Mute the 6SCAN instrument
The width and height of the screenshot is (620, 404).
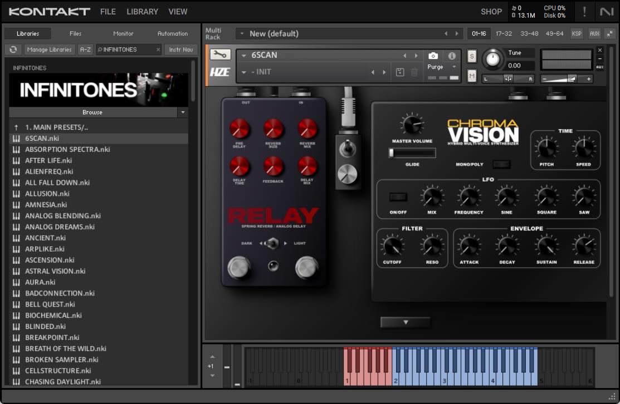[472, 76]
